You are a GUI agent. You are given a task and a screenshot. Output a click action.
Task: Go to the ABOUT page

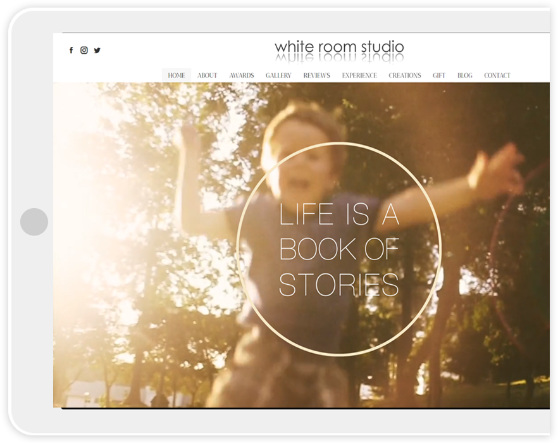(x=207, y=75)
